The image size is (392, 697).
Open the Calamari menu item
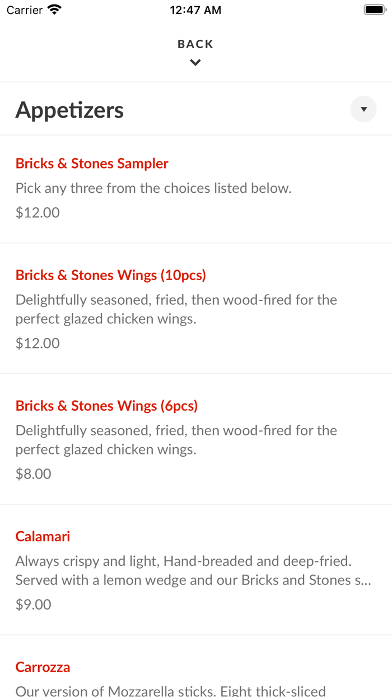pyautogui.click(x=43, y=536)
